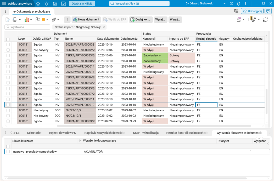Click the refresh data icon
The height and width of the screenshot is (181, 274).
[265, 20]
